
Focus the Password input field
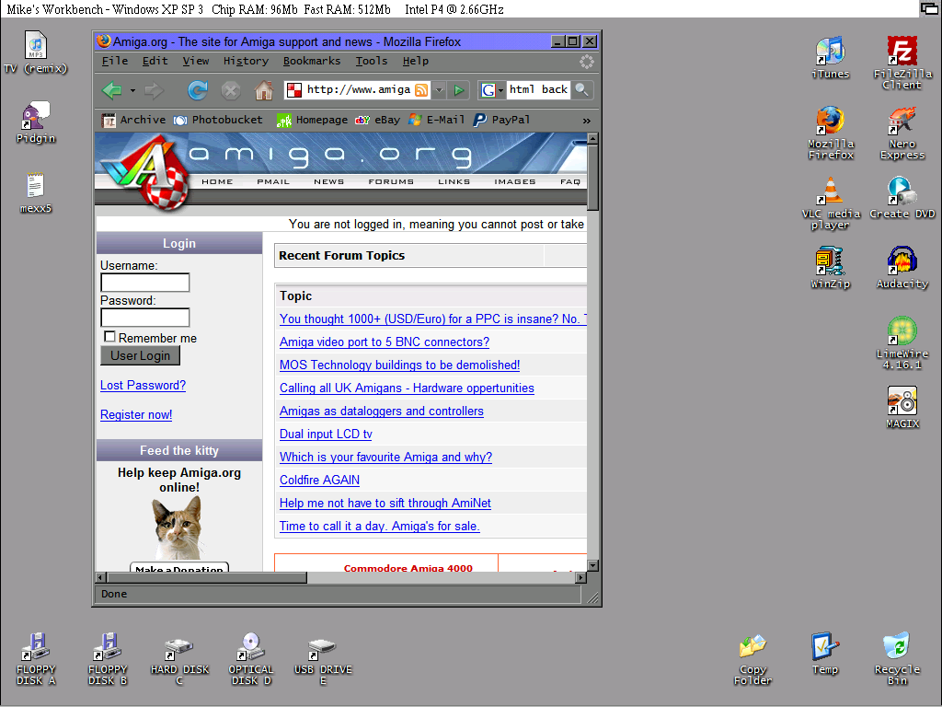[x=144, y=318]
